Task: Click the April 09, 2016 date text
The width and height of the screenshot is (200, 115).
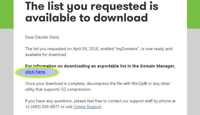Action: click(x=86, y=49)
